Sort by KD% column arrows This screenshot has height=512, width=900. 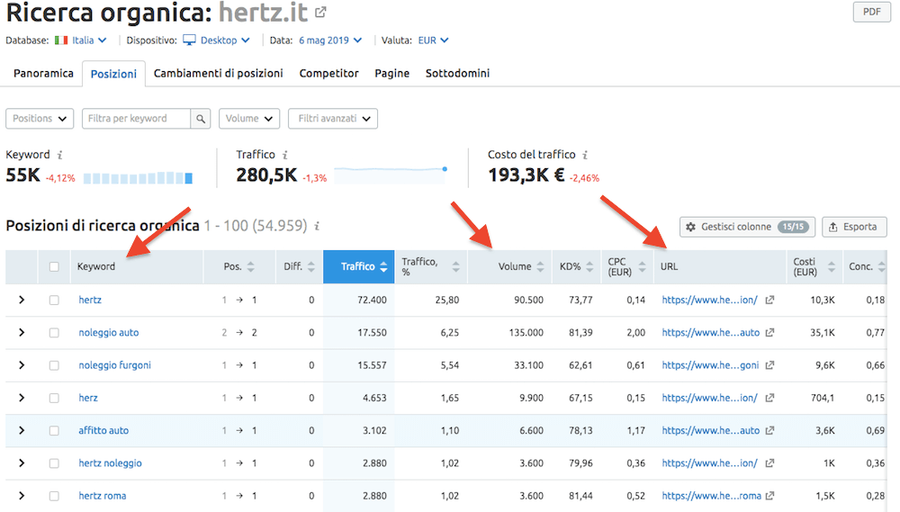(x=589, y=267)
